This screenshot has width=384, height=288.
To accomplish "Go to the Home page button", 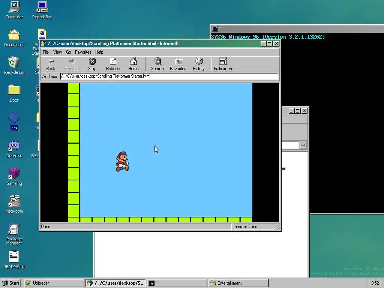I will [x=133, y=64].
